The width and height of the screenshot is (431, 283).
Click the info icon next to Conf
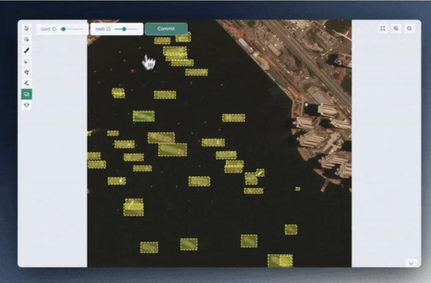click(54, 29)
